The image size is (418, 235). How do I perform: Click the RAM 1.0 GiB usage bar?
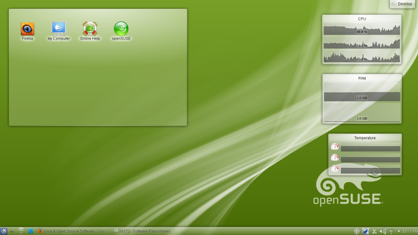click(362, 97)
